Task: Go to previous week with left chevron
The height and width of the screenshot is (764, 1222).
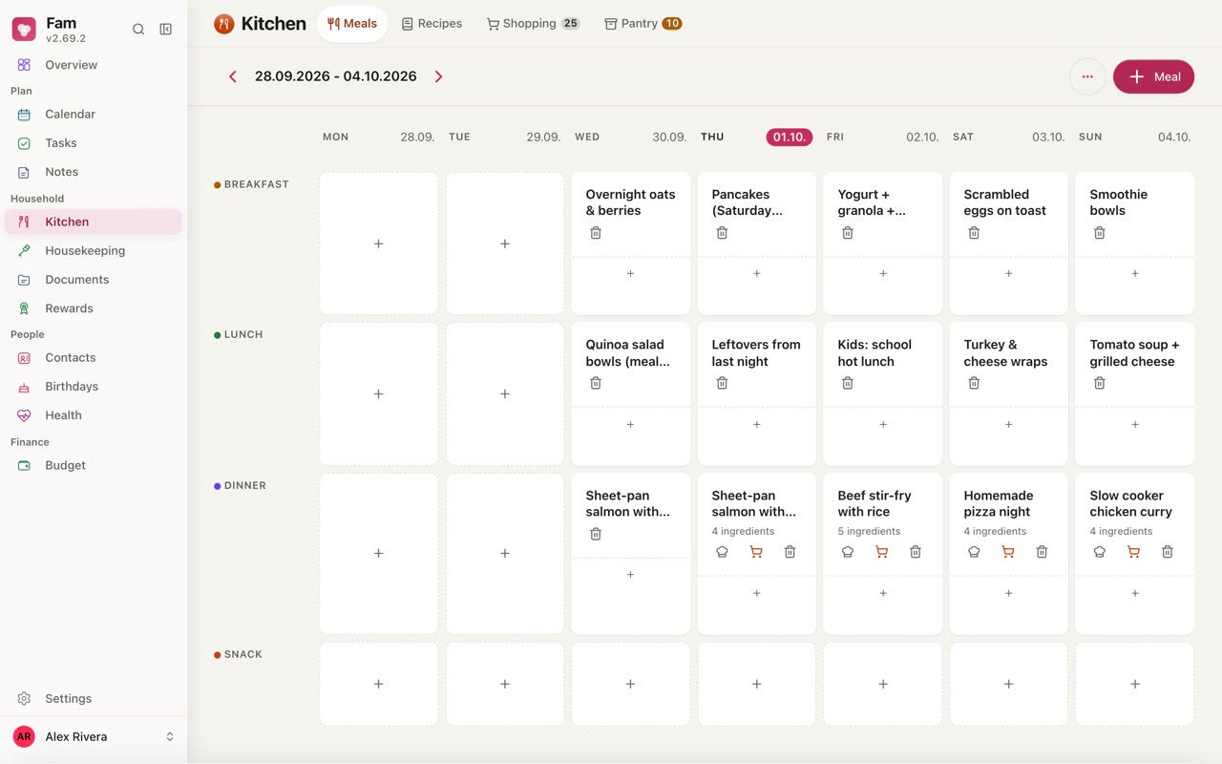Action: click(233, 76)
